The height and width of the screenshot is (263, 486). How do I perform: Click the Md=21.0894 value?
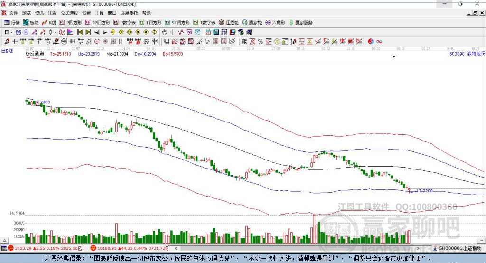[x=117, y=54]
